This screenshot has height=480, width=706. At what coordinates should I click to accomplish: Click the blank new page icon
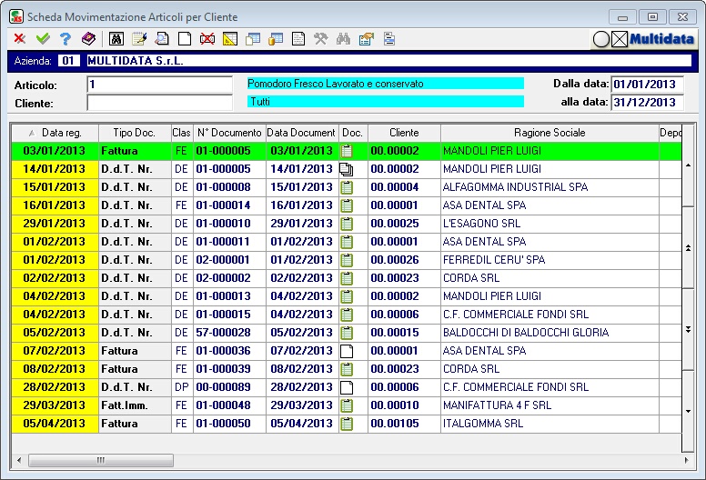pyautogui.click(x=185, y=39)
